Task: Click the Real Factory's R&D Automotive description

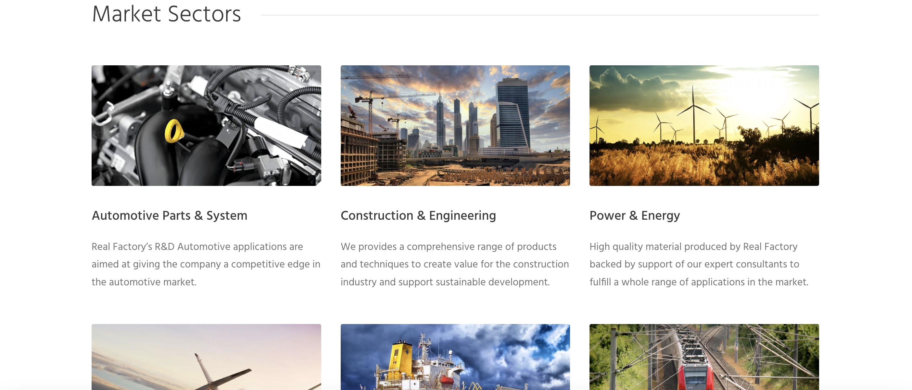Action: [206, 264]
